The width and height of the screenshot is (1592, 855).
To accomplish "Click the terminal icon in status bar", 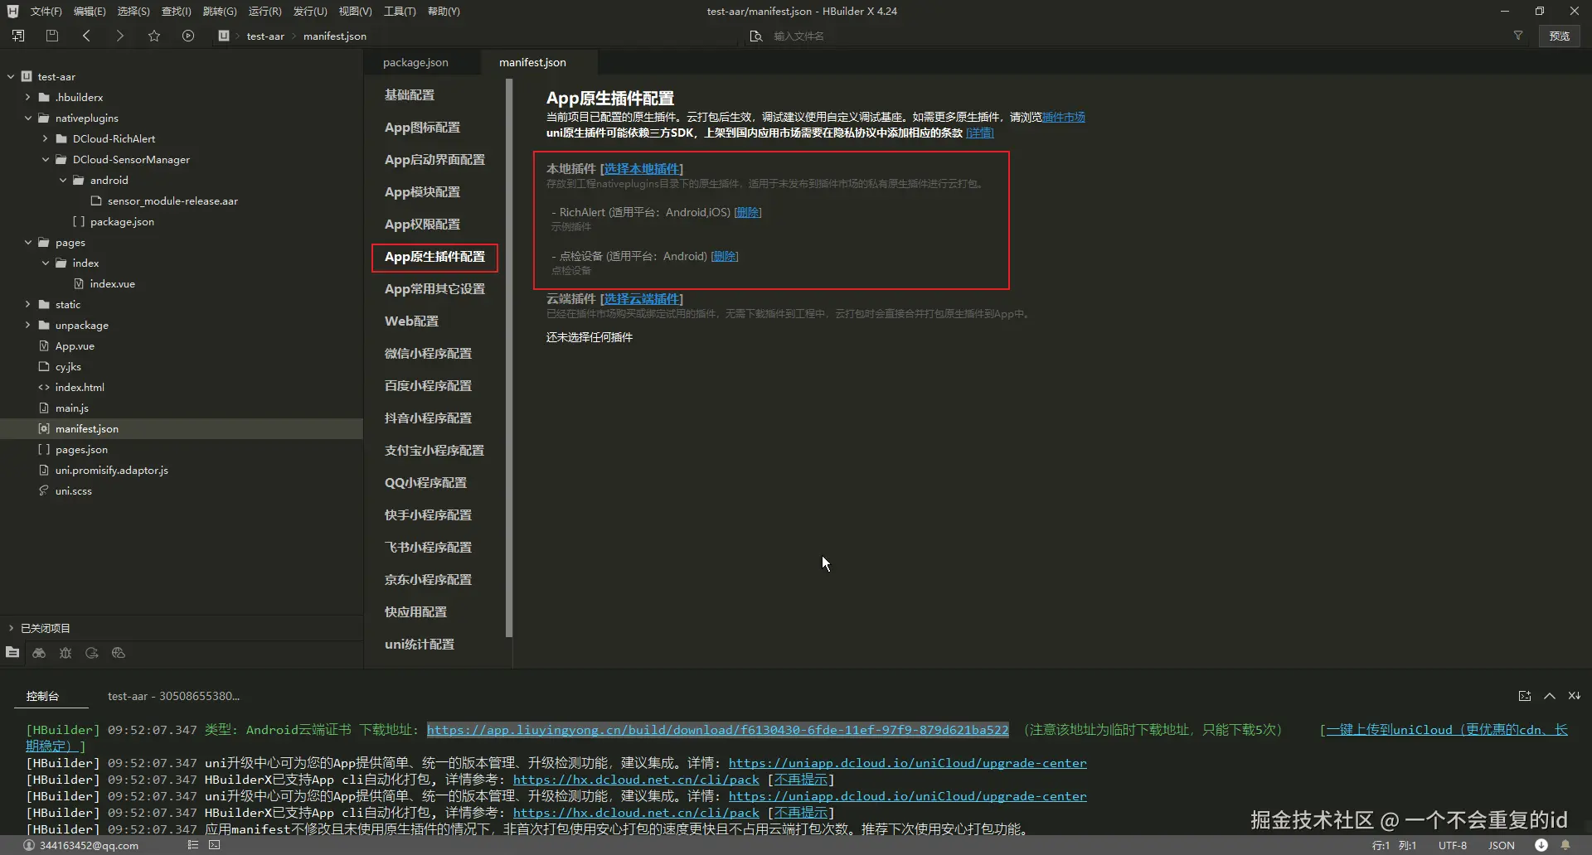I will click(x=215, y=845).
